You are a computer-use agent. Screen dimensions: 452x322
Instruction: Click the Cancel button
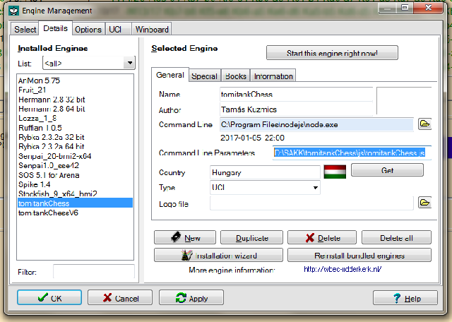[x=120, y=297]
